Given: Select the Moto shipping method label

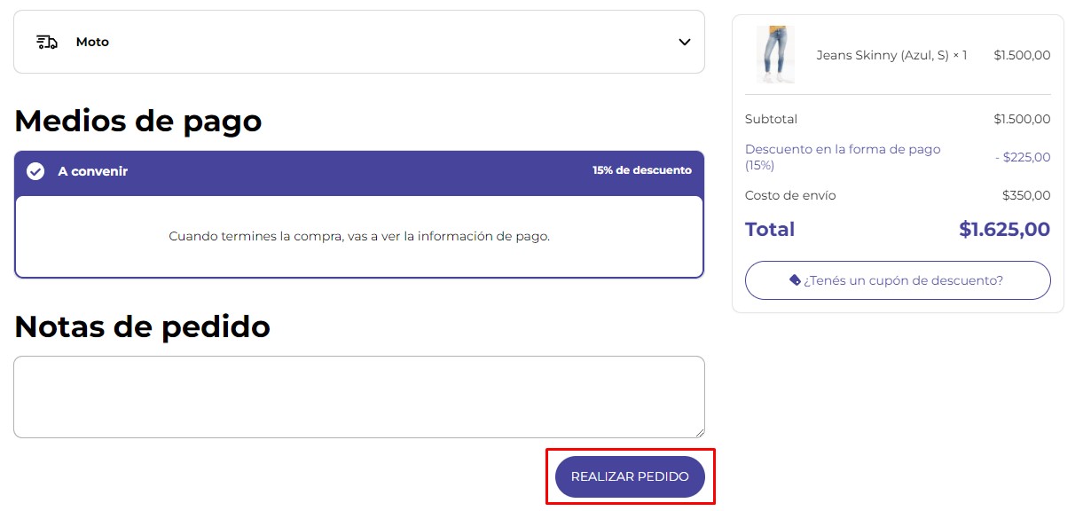Looking at the screenshot, I should coord(92,42).
